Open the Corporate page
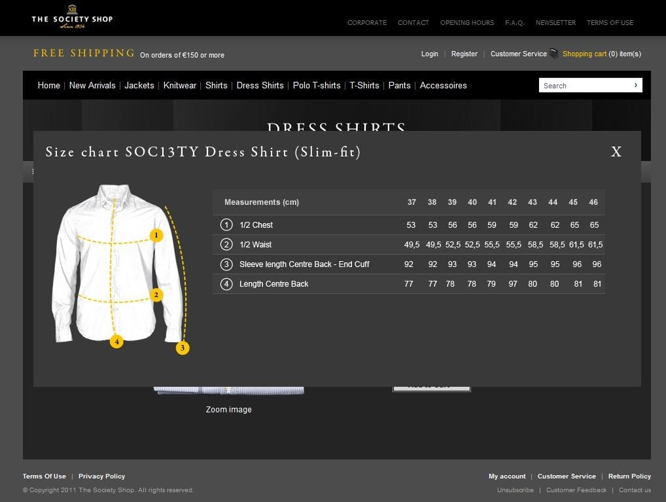666x502 pixels. tap(367, 22)
